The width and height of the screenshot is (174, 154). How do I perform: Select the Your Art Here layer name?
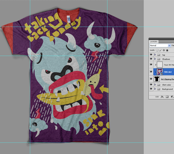pyautogui.click(x=169, y=65)
